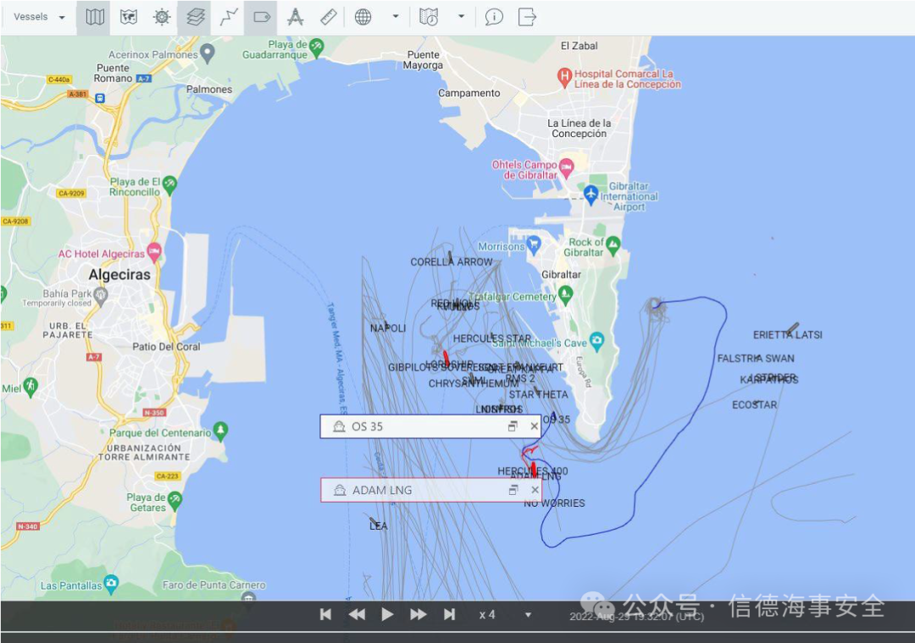This screenshot has height=643, width=915.
Task: Click the Bahía Park grey pin
Action: pyautogui.click(x=101, y=296)
